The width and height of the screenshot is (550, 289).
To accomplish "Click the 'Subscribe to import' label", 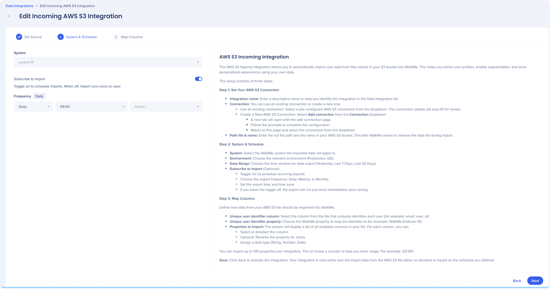I will 30,79.
